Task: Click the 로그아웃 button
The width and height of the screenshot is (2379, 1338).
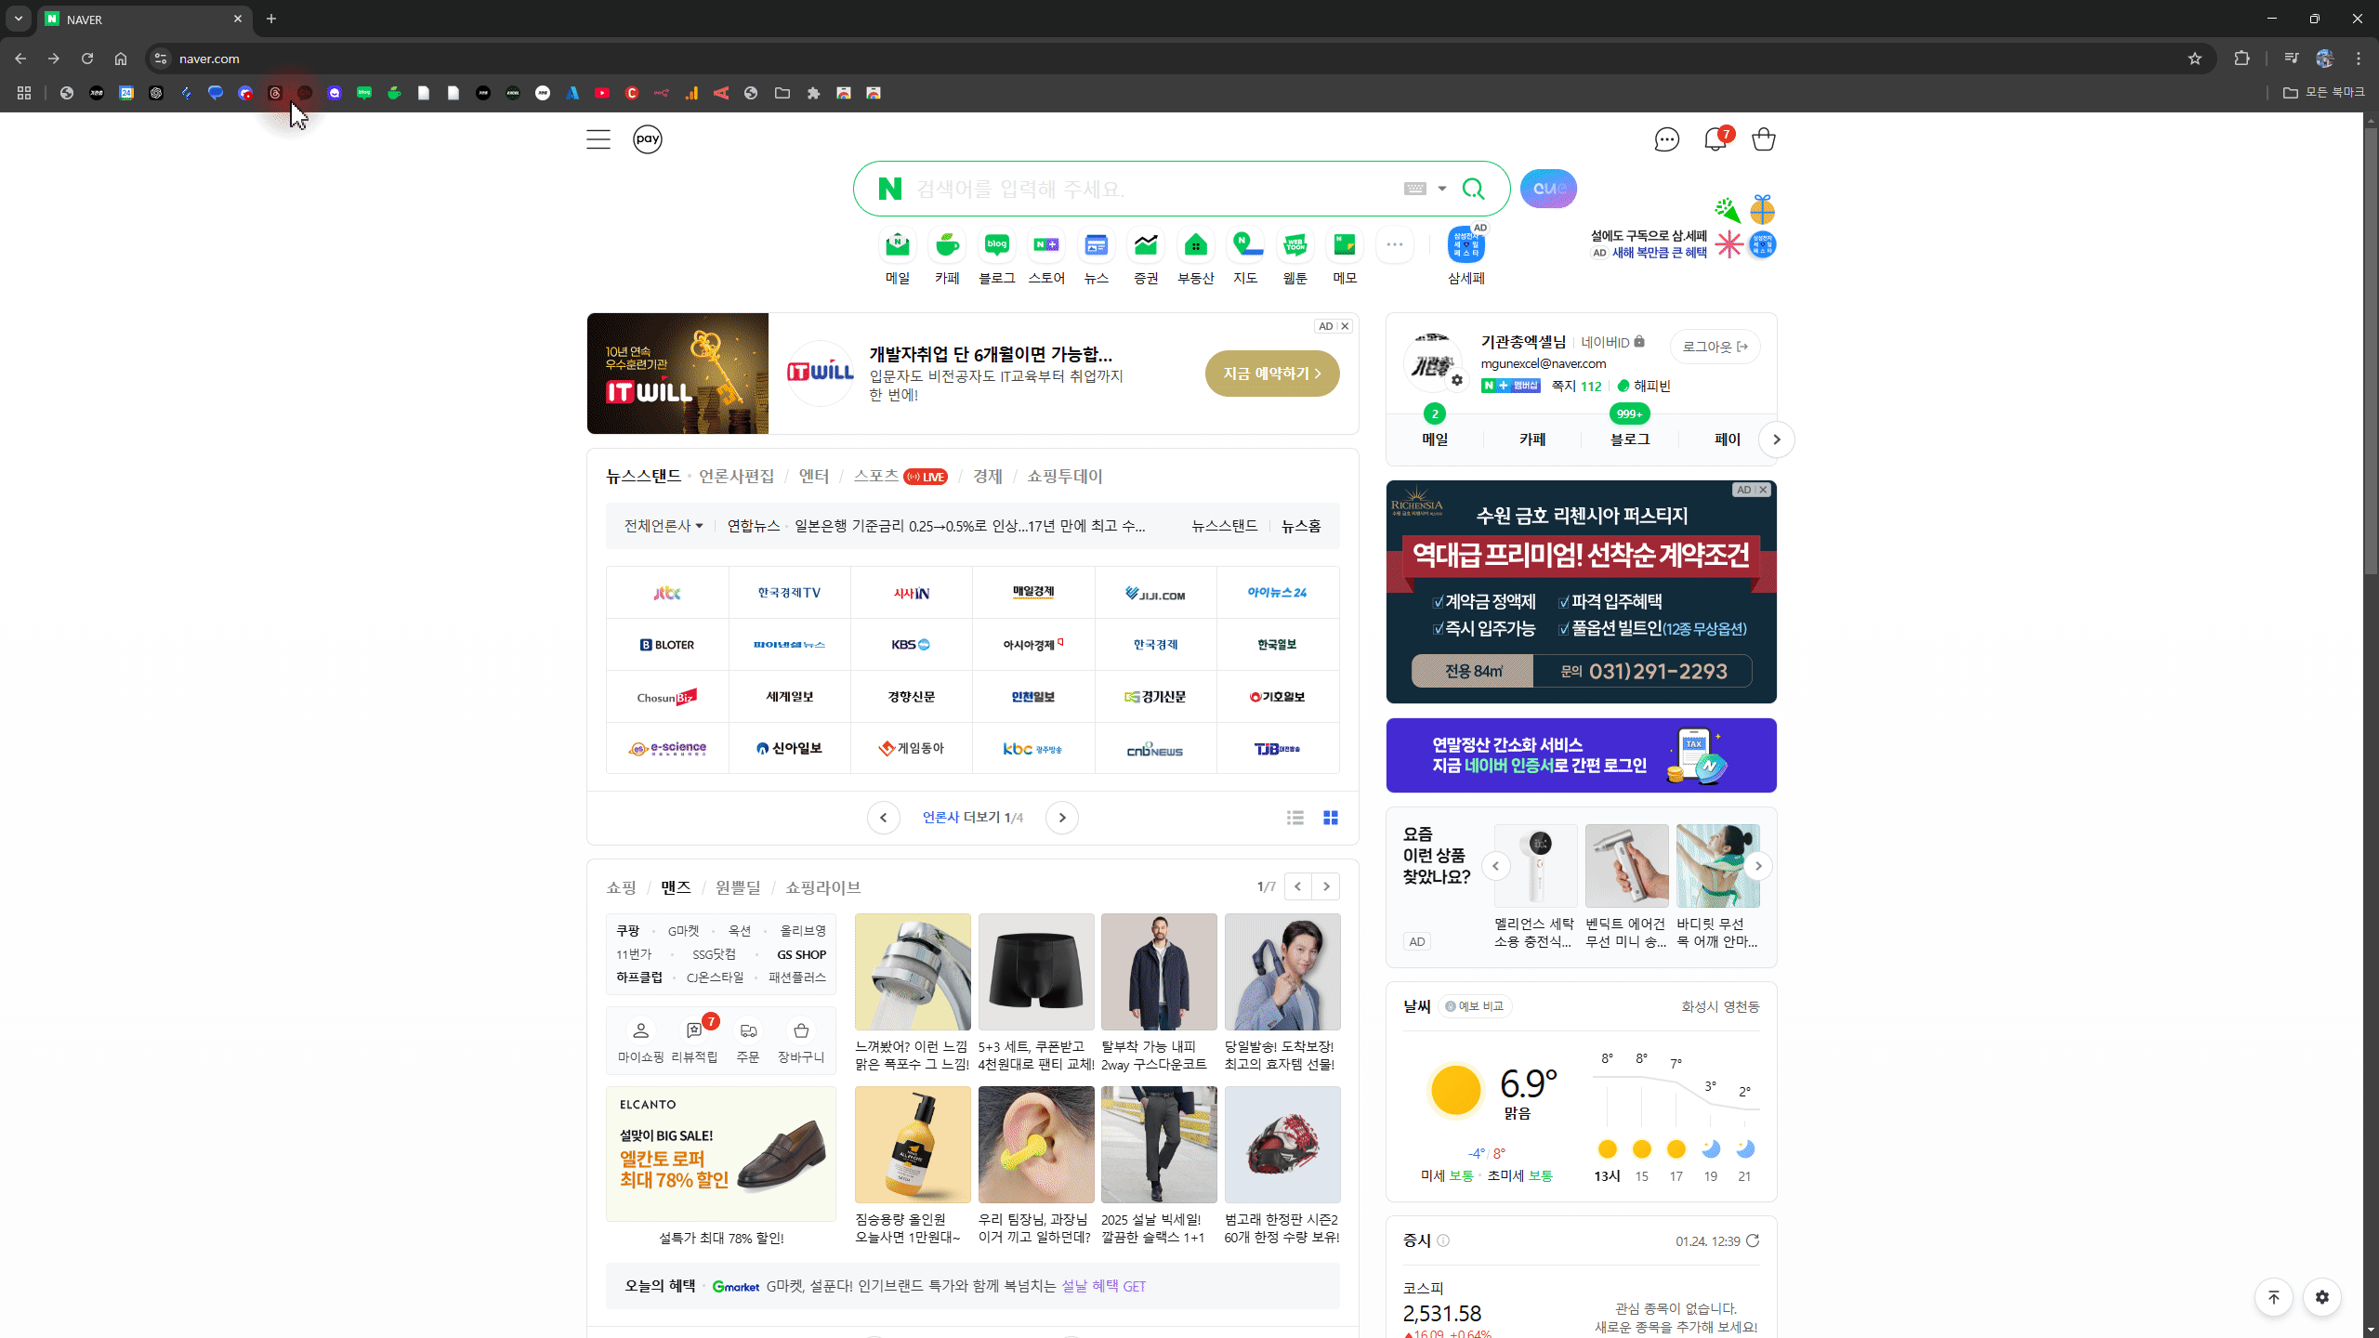Action: click(1715, 347)
